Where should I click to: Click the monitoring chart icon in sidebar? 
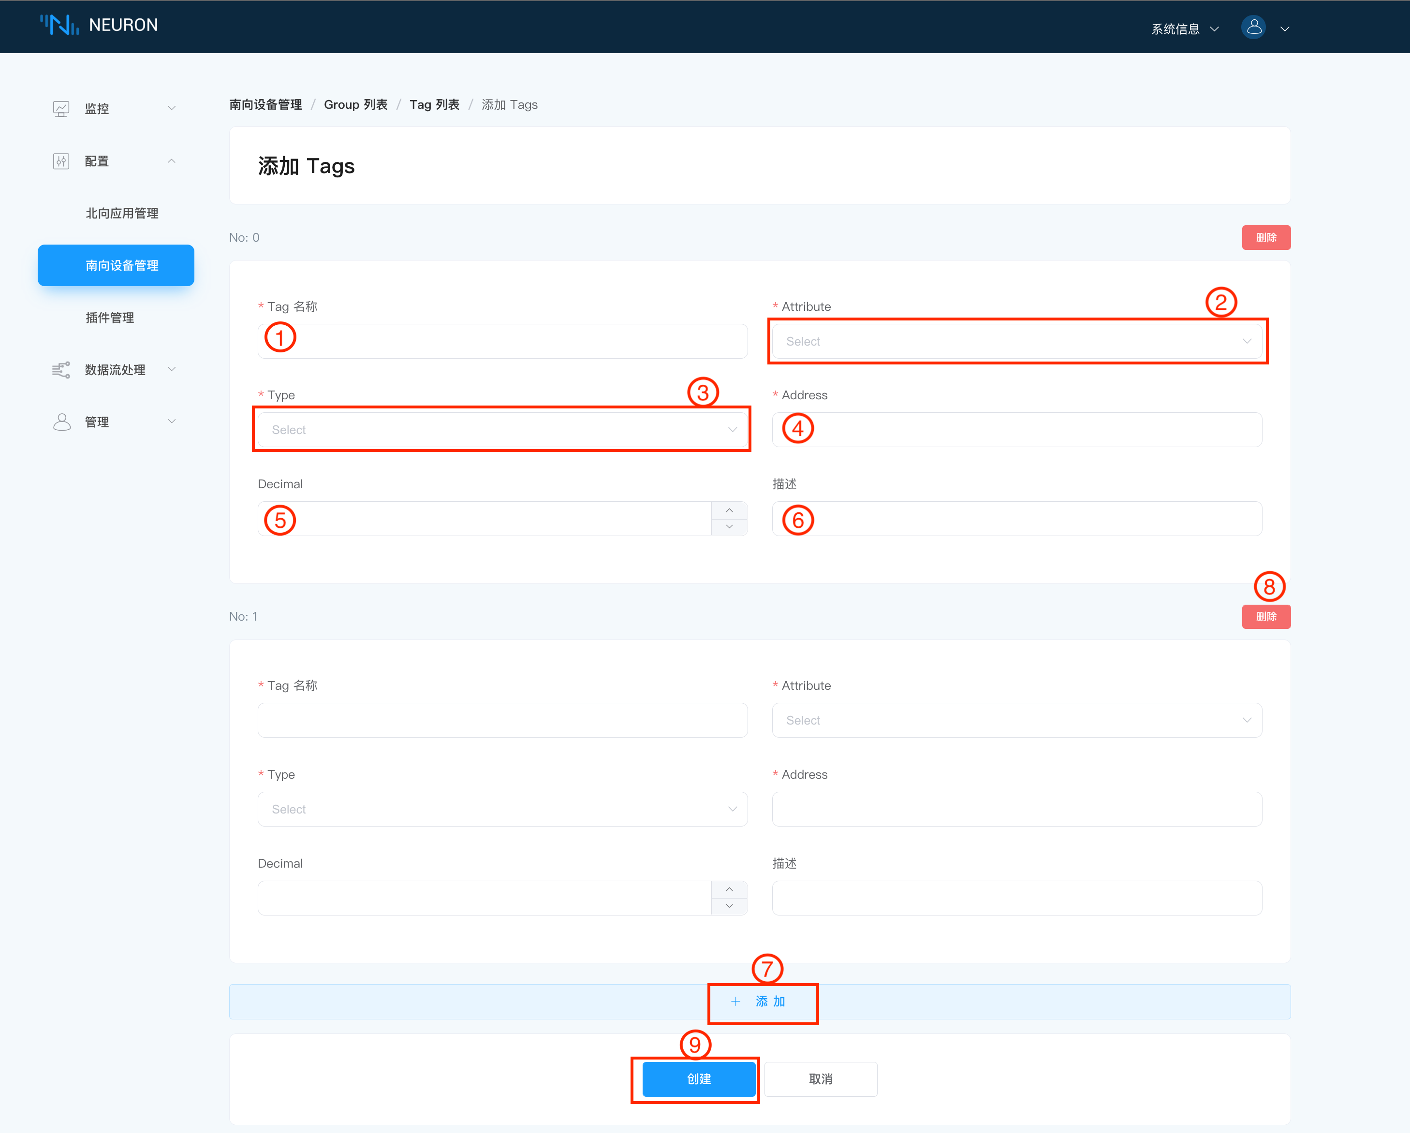click(61, 109)
